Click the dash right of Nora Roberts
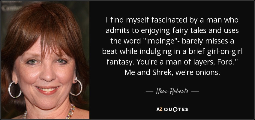The image size is (255, 120). (195, 92)
